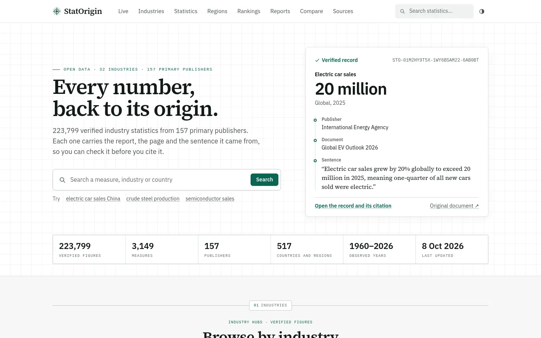Click the StatOrigin logo icon
Viewport: 541px width, 338px height.
pyautogui.click(x=57, y=11)
